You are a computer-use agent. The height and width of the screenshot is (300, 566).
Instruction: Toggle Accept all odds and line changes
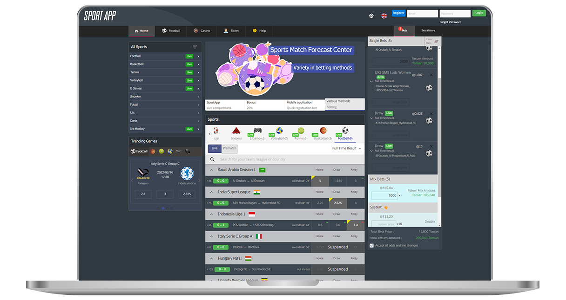point(371,246)
